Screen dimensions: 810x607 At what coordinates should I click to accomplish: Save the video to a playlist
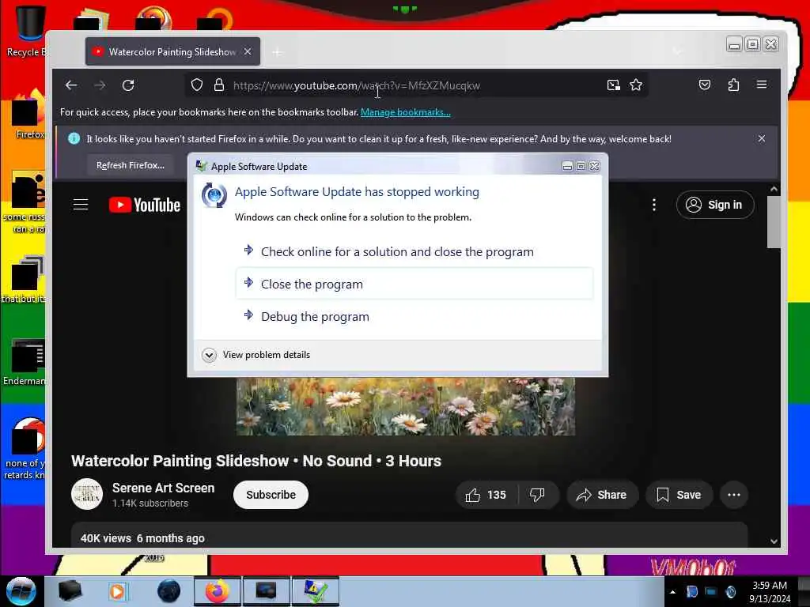click(x=678, y=495)
